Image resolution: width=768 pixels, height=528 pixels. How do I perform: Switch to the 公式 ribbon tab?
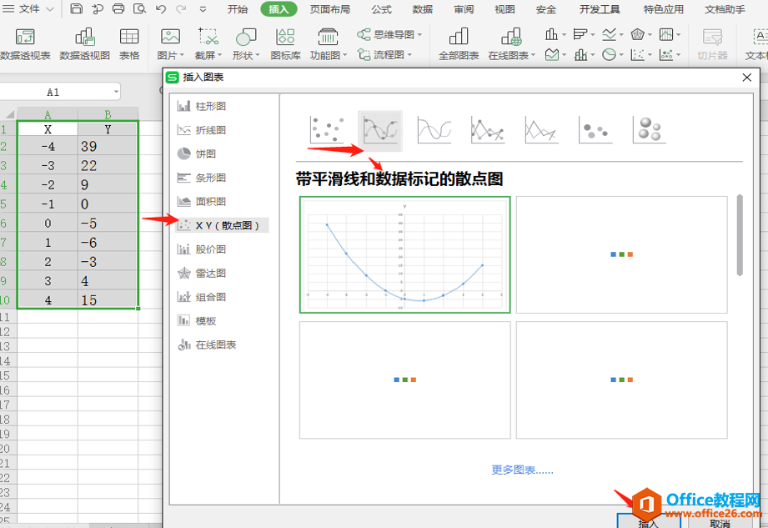382,9
